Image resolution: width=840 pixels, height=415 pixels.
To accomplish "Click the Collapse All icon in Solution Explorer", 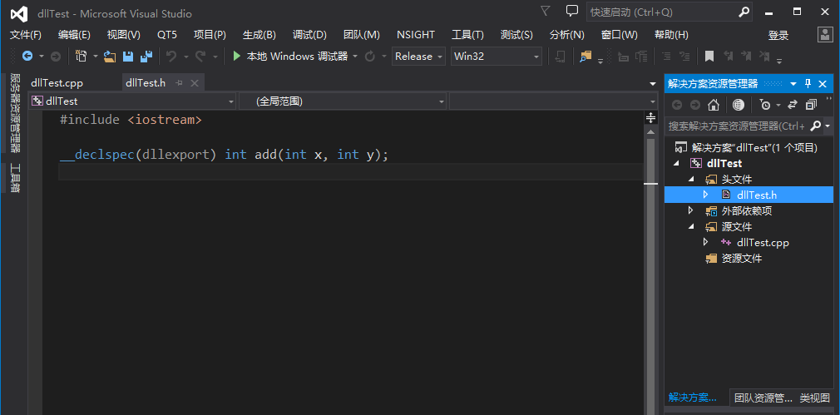I will point(812,105).
